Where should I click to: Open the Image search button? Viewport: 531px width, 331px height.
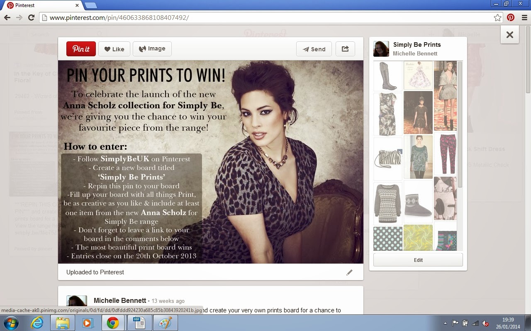pyautogui.click(x=152, y=49)
